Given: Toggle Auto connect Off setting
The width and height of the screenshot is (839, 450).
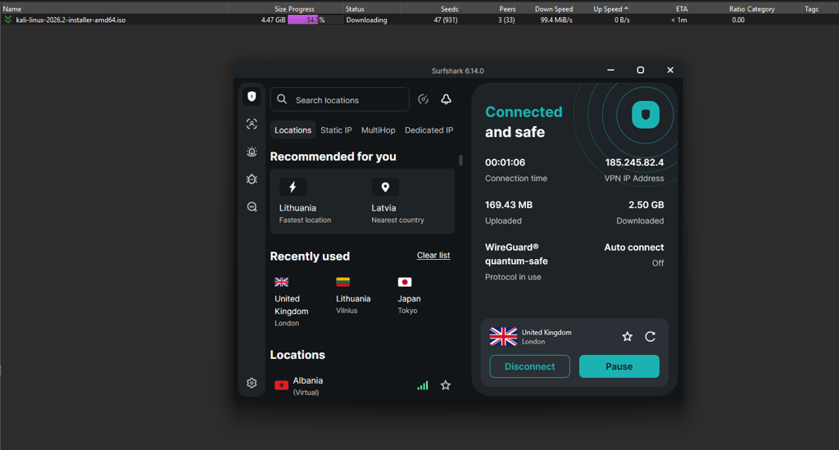Looking at the screenshot, I should tap(634, 255).
